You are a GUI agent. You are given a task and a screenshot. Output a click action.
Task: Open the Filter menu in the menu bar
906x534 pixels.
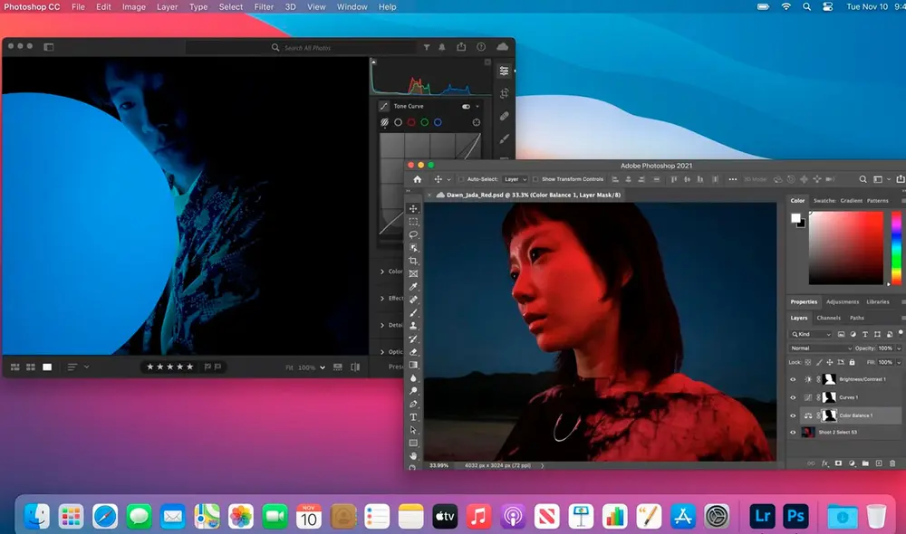coord(264,7)
